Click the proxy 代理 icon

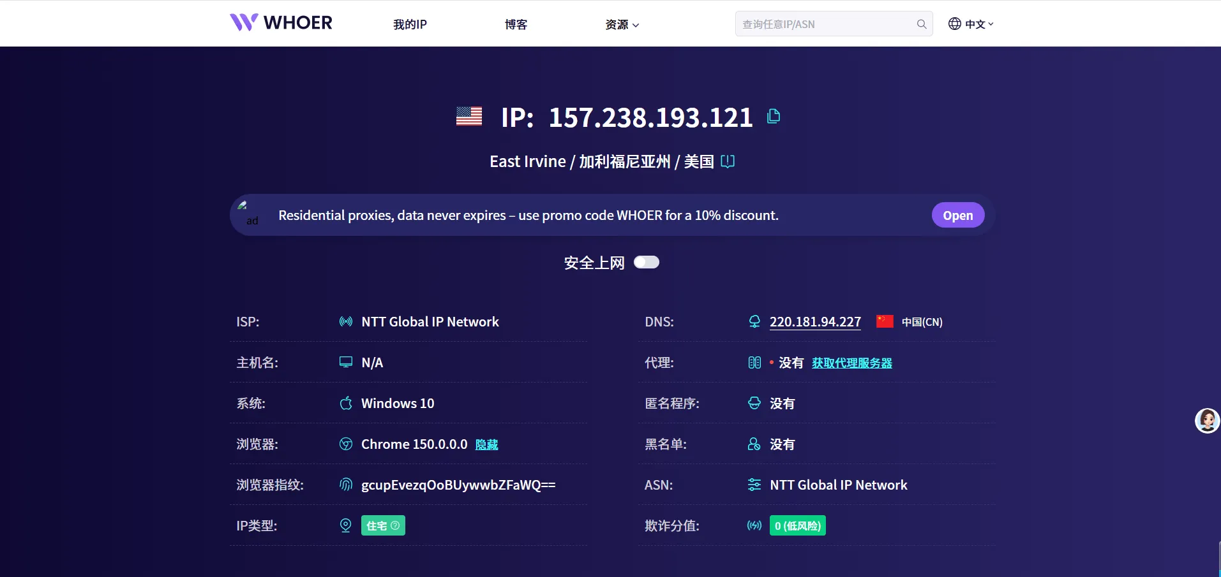(754, 362)
